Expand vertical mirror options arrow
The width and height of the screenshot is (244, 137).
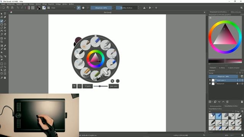[x=152, y=8]
